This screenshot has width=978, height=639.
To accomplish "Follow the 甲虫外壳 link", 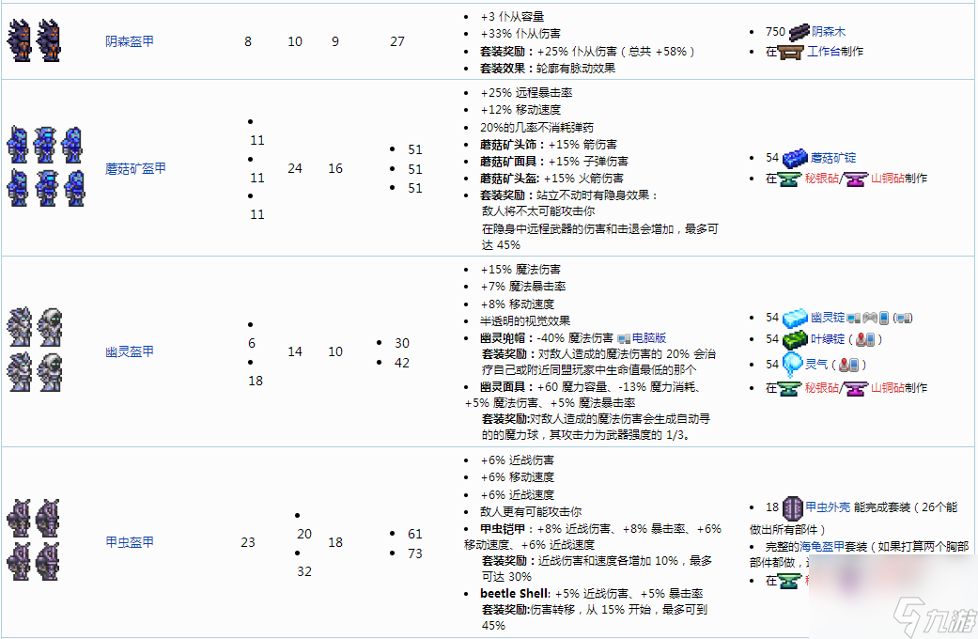I will tap(828, 507).
